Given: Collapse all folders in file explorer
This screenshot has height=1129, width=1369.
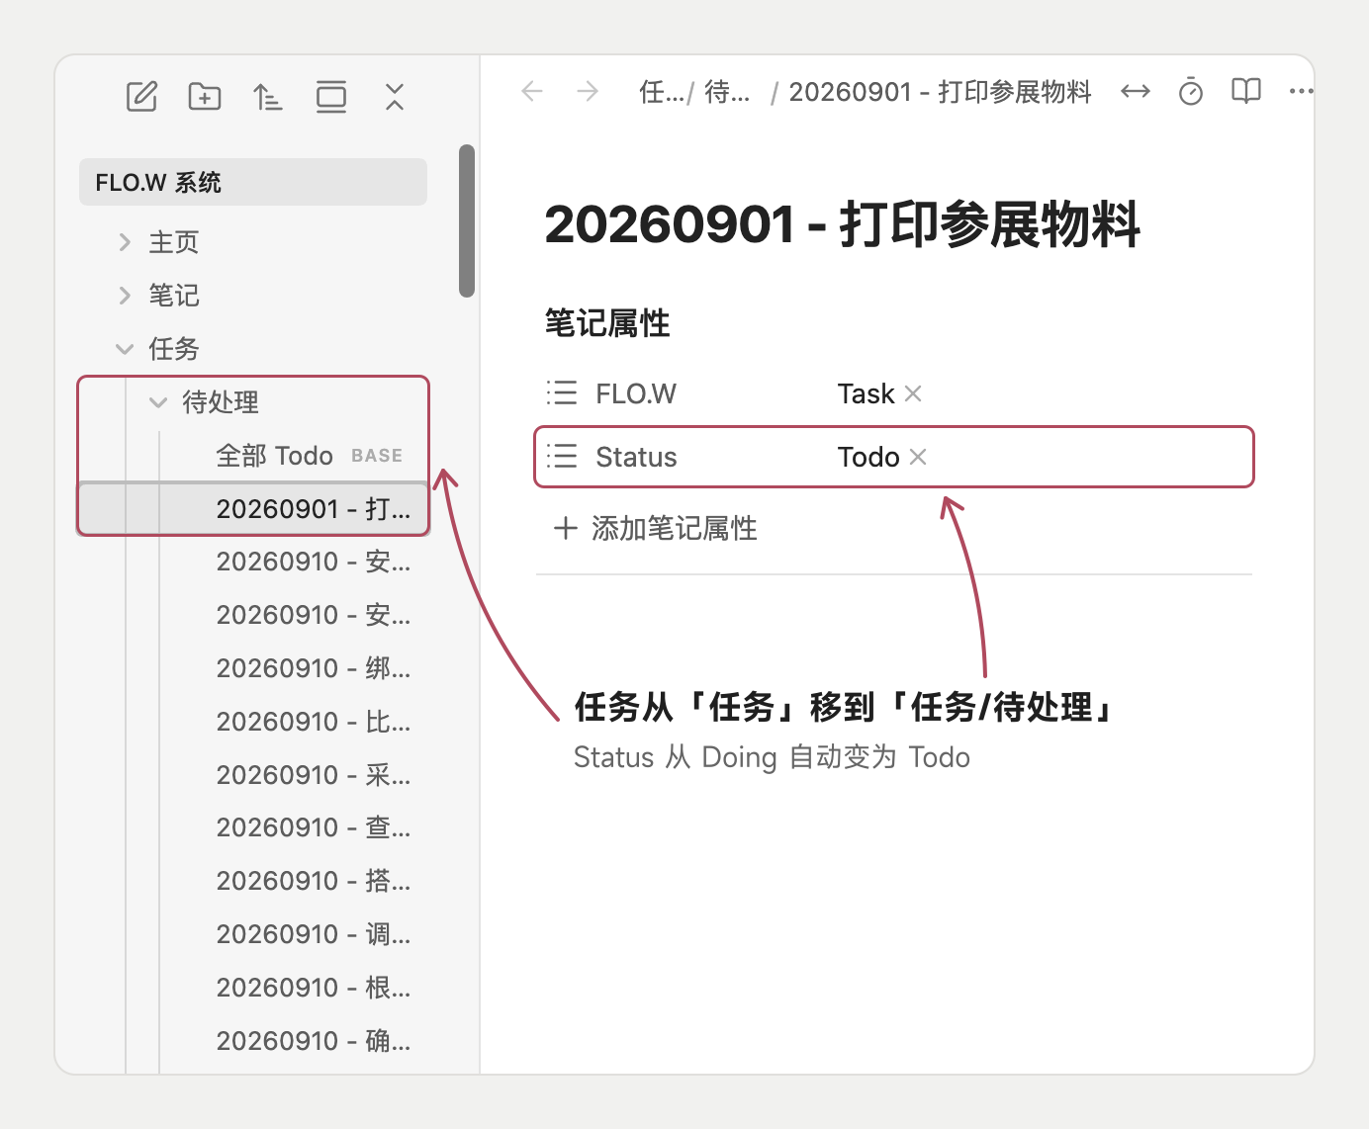Looking at the screenshot, I should [395, 97].
